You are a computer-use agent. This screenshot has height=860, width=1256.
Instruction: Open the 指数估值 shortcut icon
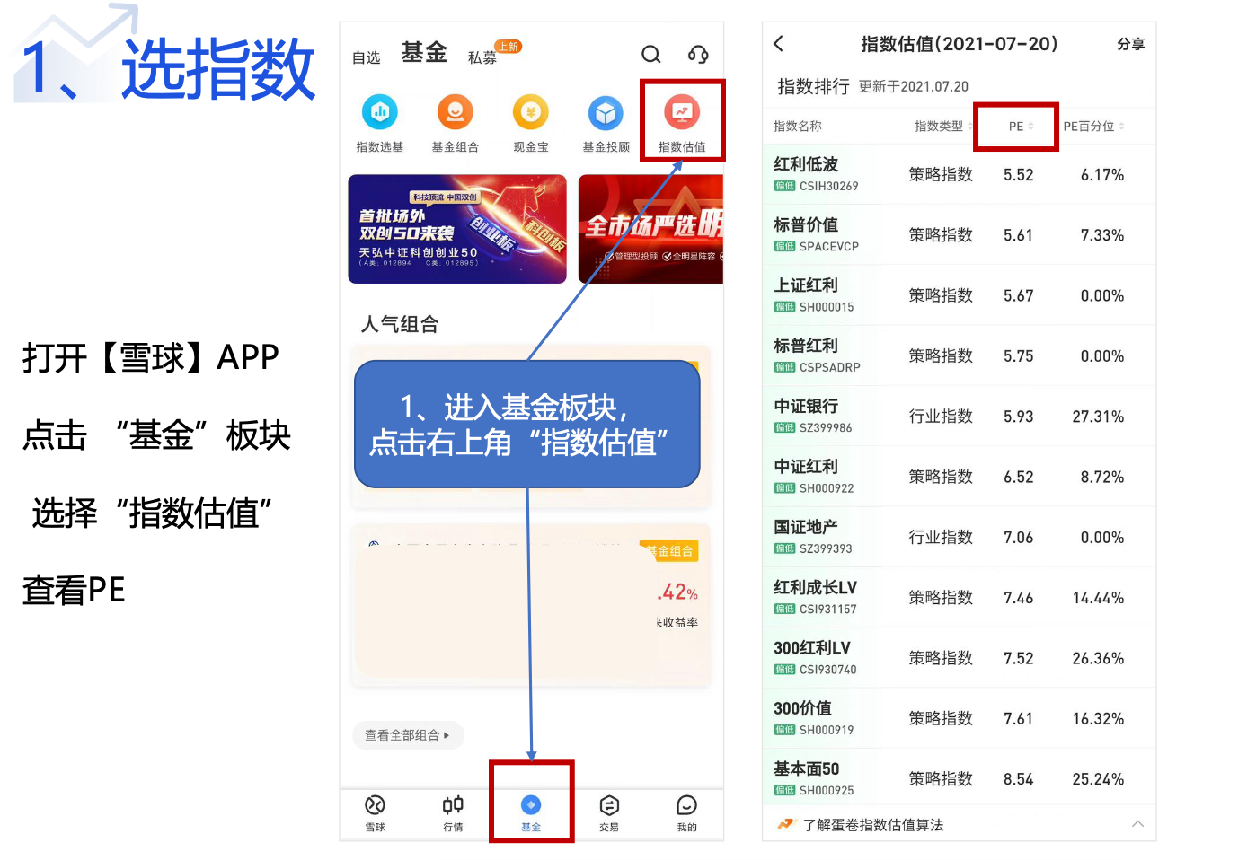point(682,113)
